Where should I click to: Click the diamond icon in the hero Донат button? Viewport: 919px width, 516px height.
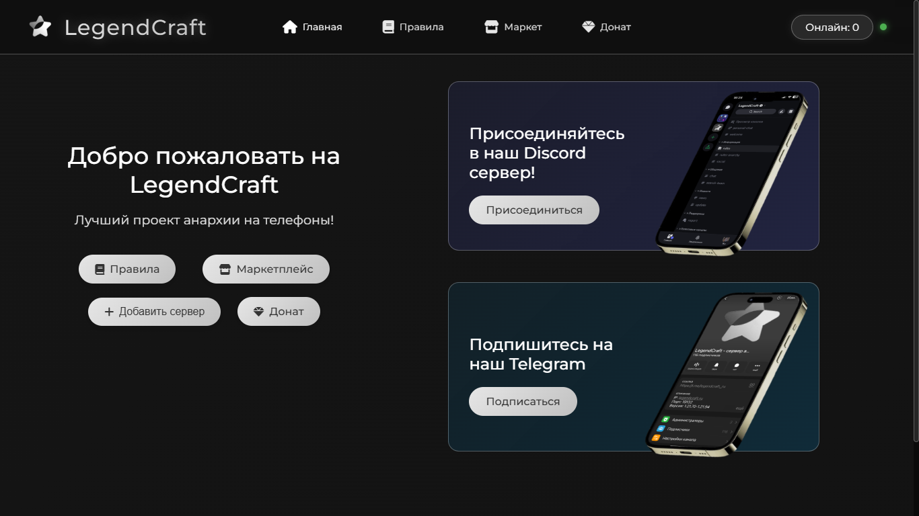pos(258,312)
